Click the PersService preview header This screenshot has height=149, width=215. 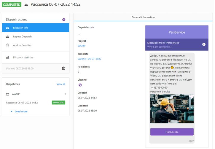[177, 32]
